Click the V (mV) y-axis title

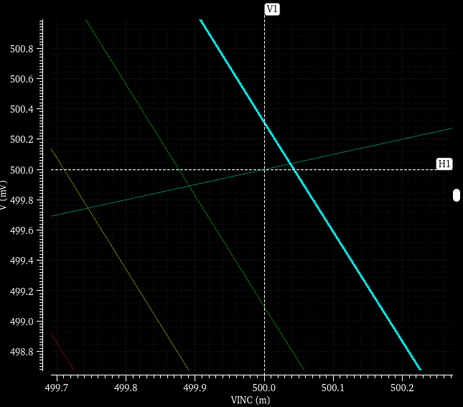coord(4,195)
